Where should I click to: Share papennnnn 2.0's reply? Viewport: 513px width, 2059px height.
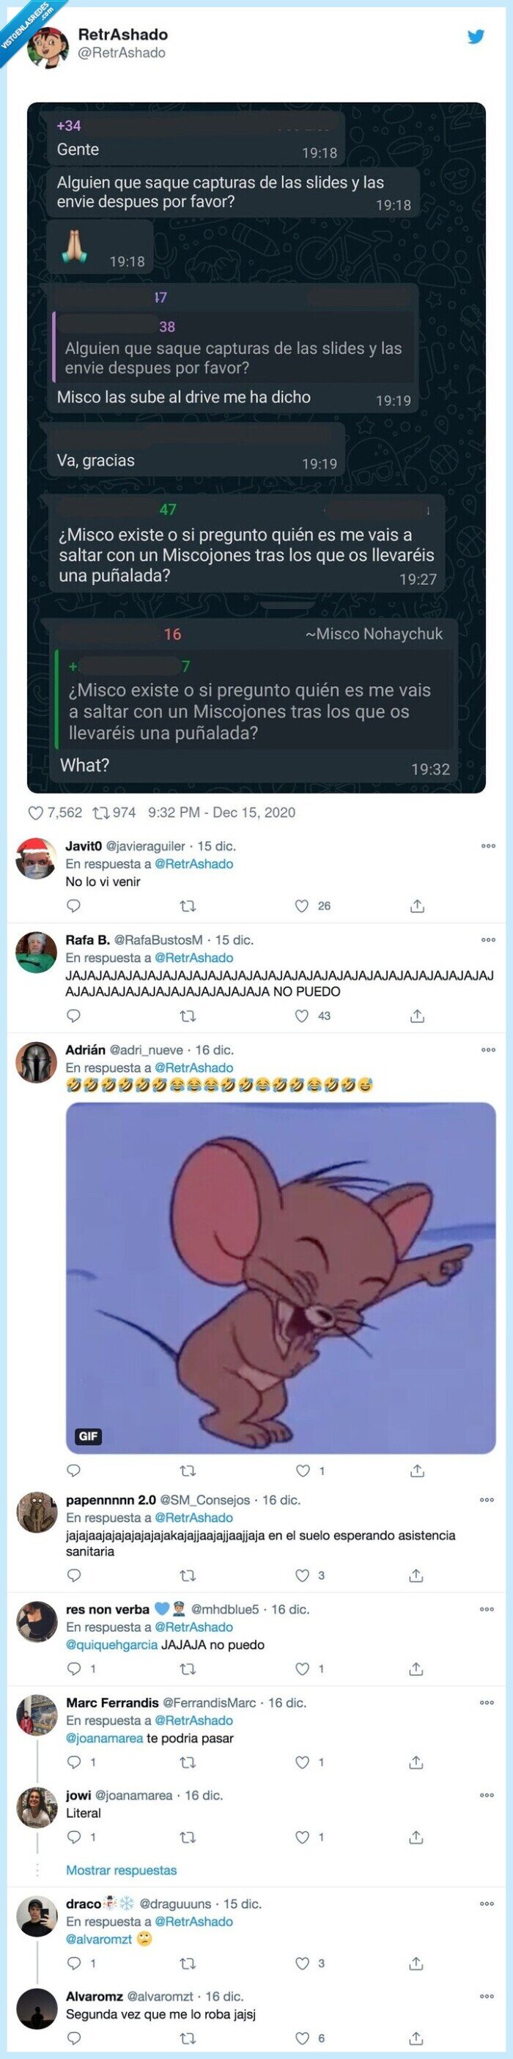pyautogui.click(x=416, y=1575)
